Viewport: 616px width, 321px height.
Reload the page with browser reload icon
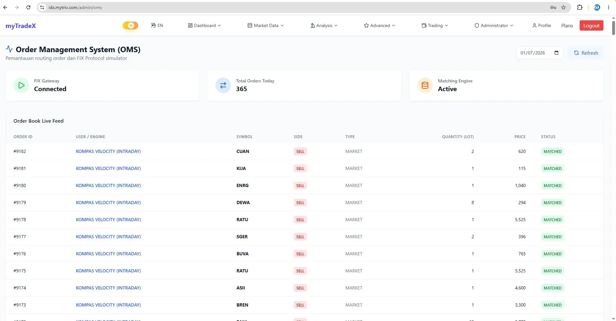(x=28, y=7)
